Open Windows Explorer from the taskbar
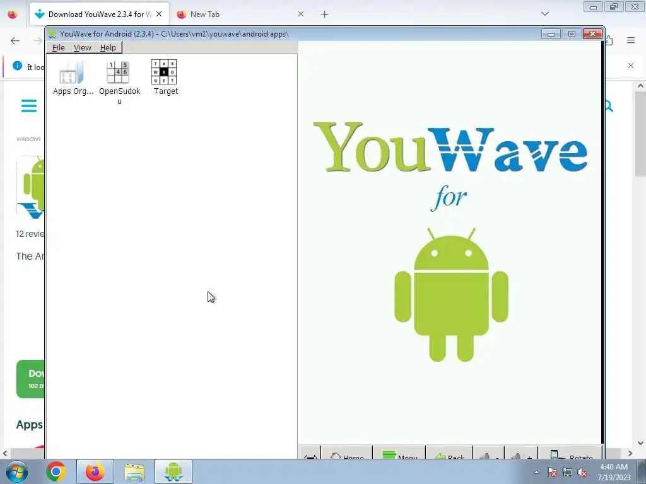The width and height of the screenshot is (646, 484). [134, 471]
